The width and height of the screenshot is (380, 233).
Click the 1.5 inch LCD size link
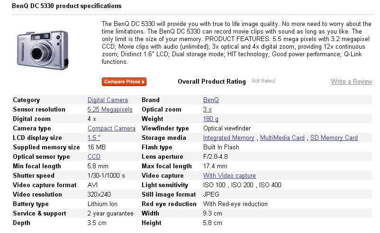pyautogui.click(x=94, y=138)
